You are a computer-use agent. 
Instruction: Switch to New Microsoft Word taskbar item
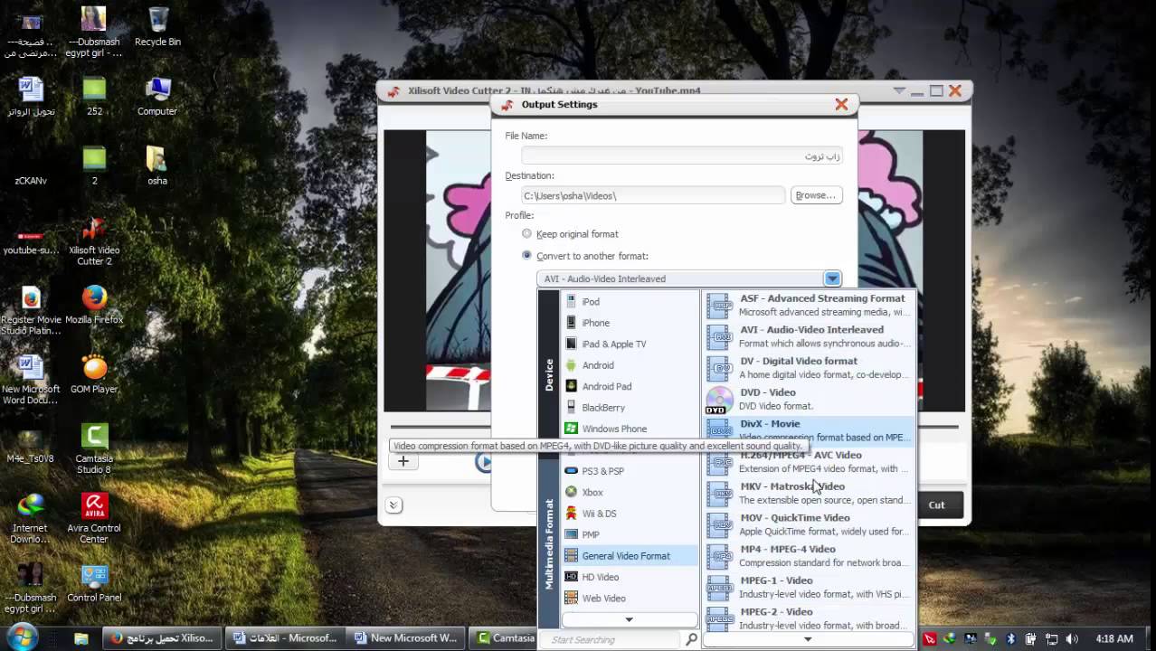coord(405,637)
